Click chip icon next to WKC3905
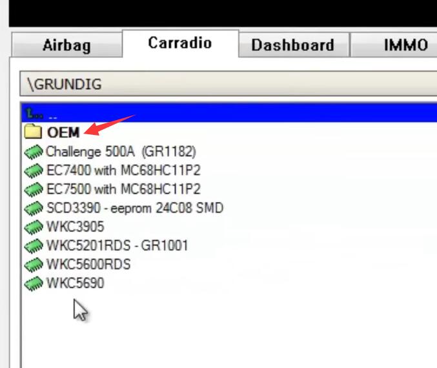Image resolution: width=437 pixels, height=368 pixels. tap(34, 227)
